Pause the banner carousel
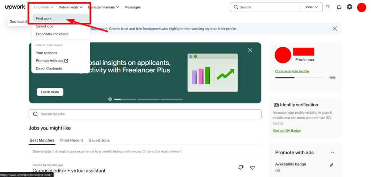Viewport: 371px width, 177px height. point(110,99)
